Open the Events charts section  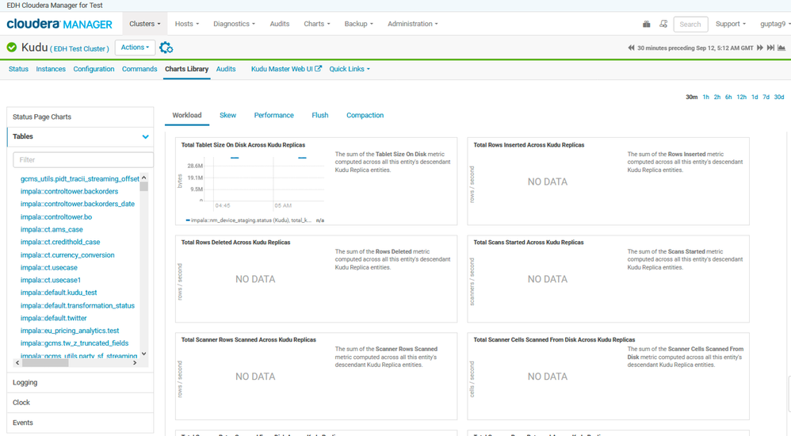tap(80, 423)
